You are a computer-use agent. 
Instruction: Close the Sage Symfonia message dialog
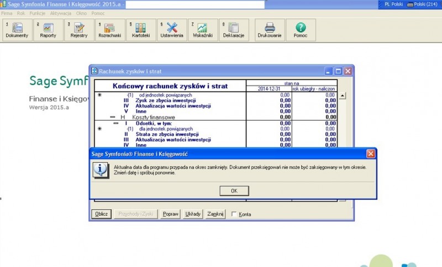coord(370,153)
